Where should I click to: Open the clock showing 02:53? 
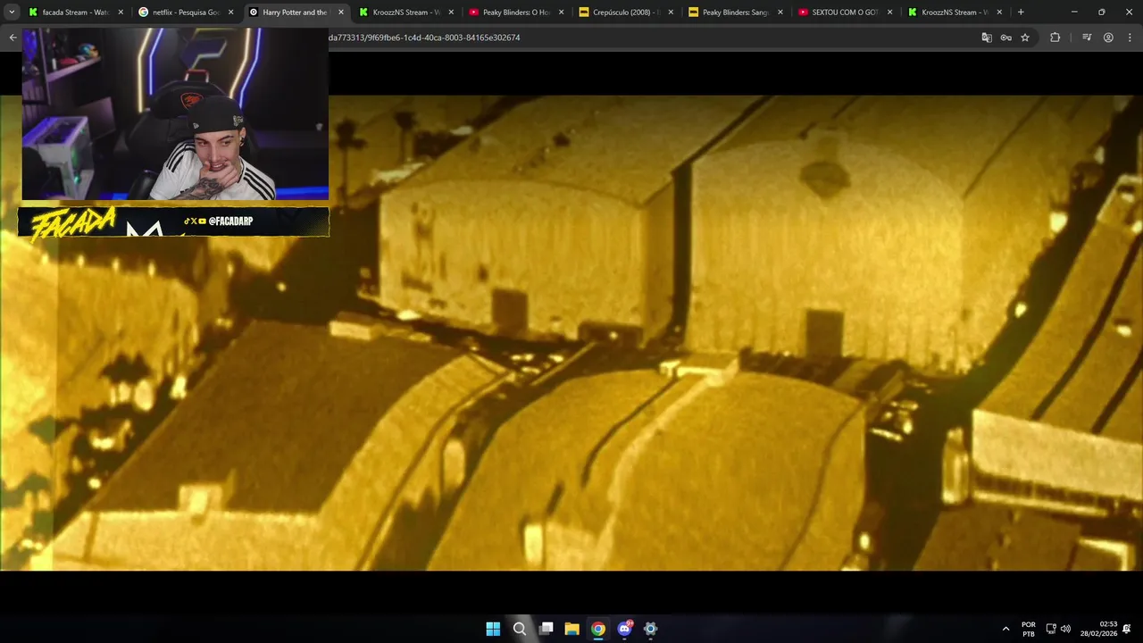tap(1099, 629)
